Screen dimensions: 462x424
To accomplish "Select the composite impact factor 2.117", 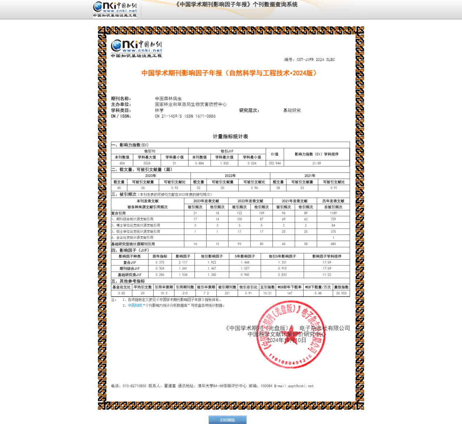I will [183, 263].
